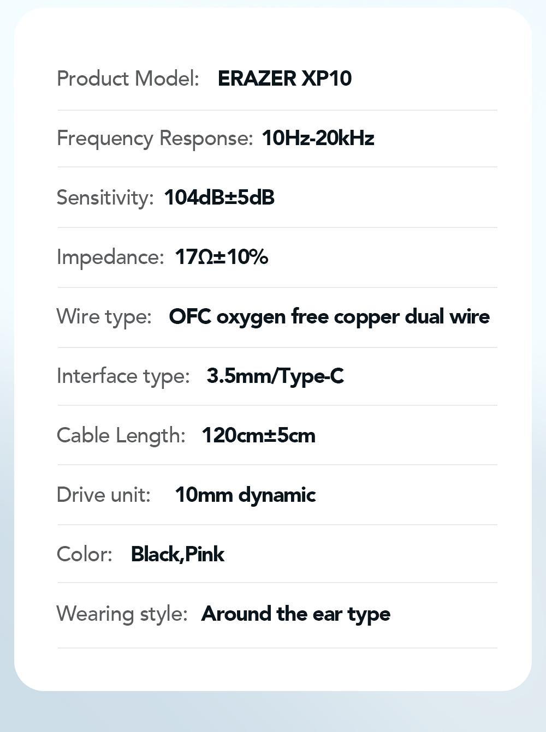Click the "Wire type:" label
The height and width of the screenshot is (732, 546).
(104, 316)
